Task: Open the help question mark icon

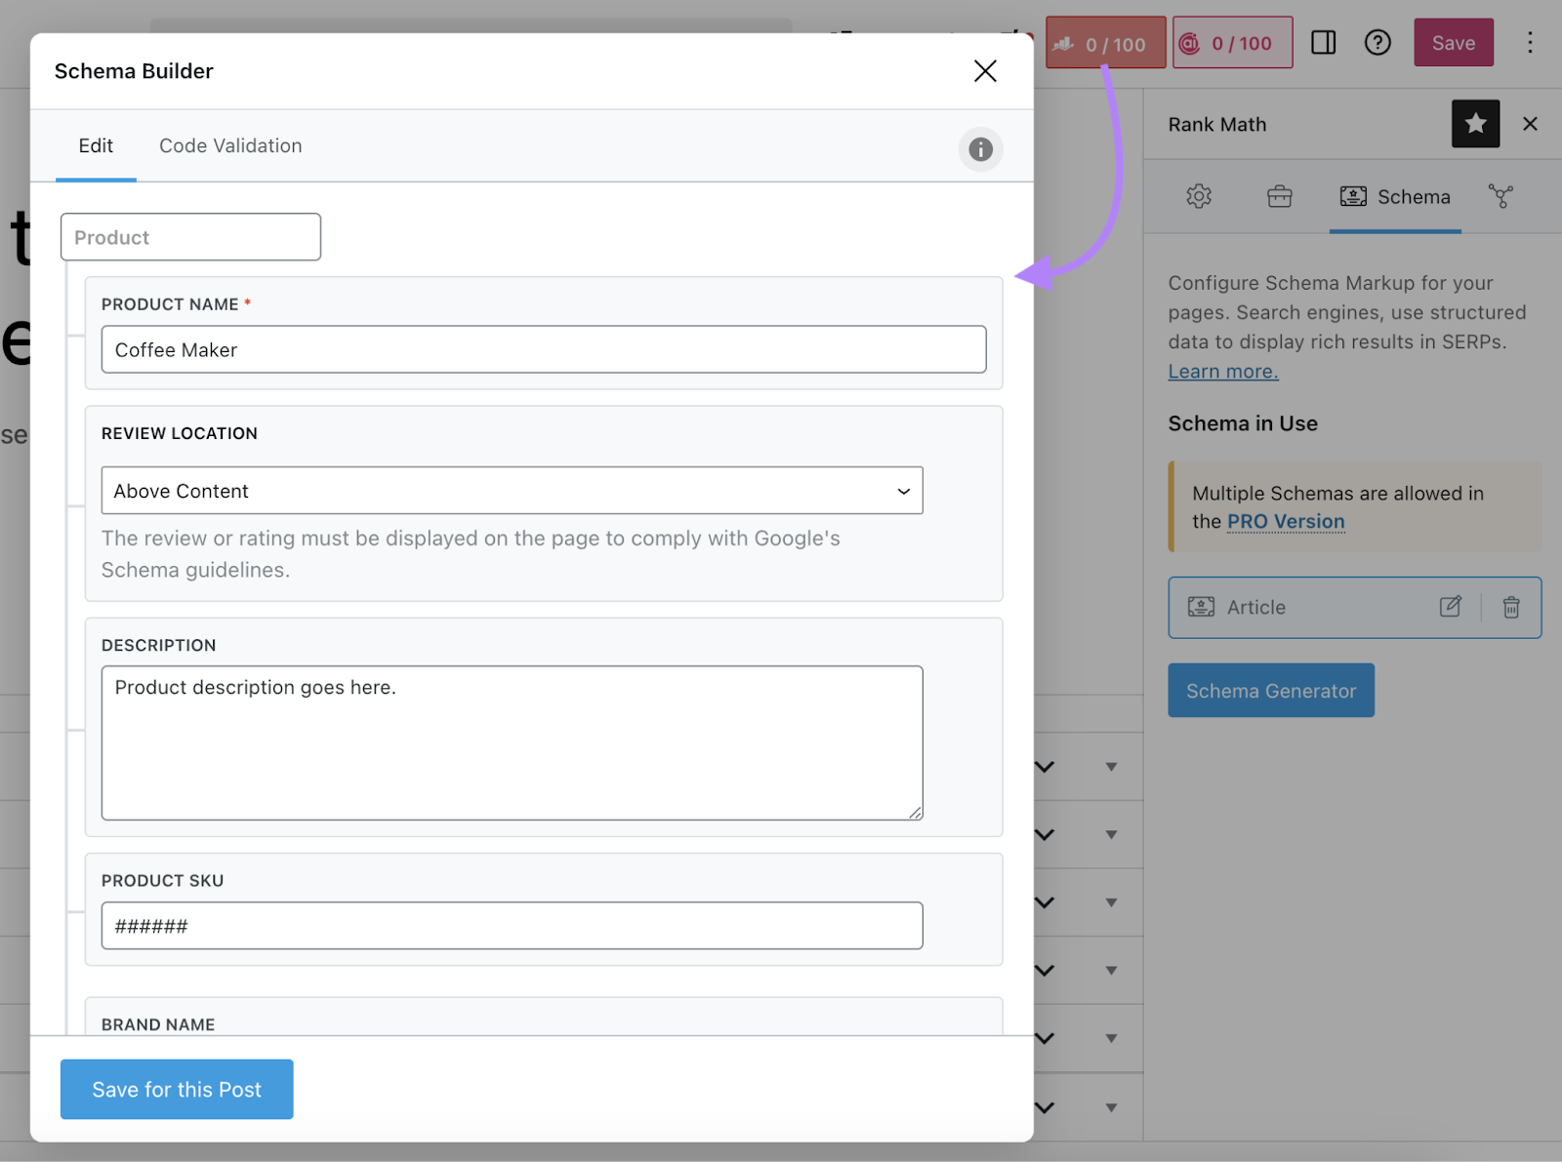Action: point(1377,43)
